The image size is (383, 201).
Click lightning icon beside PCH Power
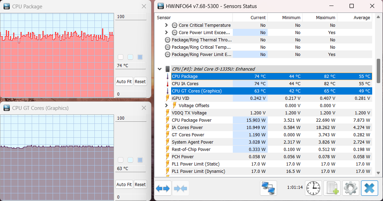tap(168, 156)
